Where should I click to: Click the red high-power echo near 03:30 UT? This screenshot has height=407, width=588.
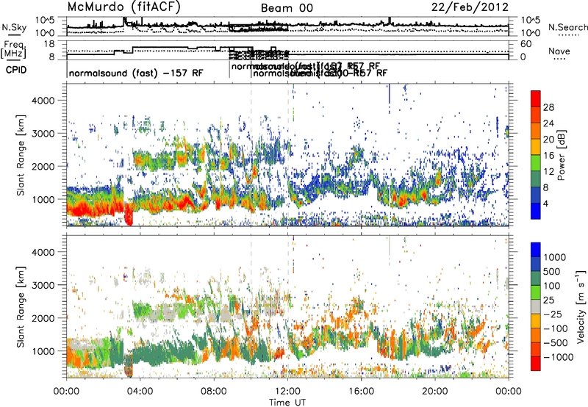coord(129,215)
